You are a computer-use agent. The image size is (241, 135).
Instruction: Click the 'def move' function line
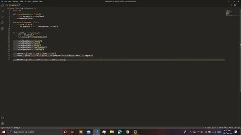(26, 22)
